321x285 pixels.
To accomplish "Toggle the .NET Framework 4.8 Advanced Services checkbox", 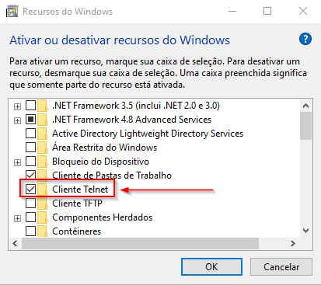I will coord(30,120).
